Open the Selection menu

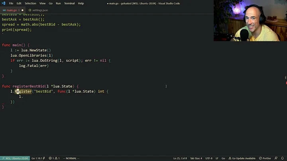pos(30,3)
